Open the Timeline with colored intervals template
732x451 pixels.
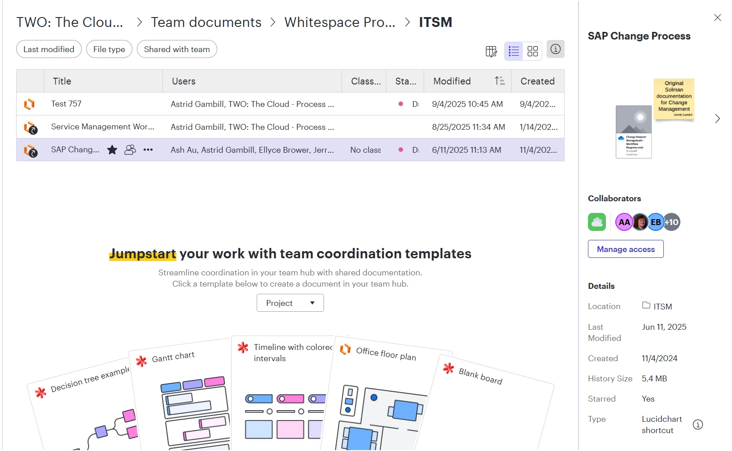[283, 393]
